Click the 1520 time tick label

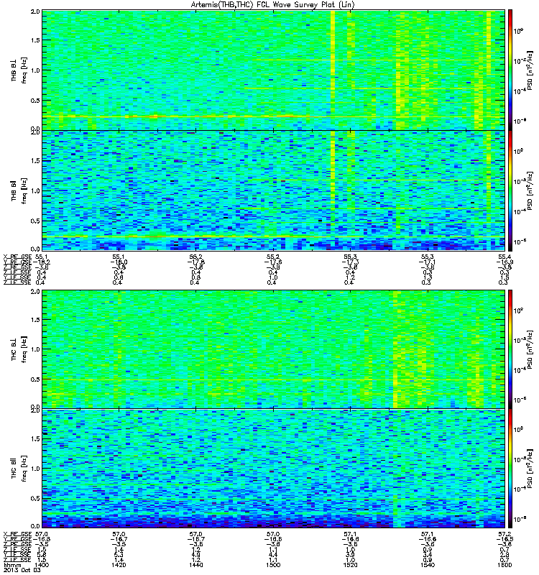pyautogui.click(x=350, y=565)
